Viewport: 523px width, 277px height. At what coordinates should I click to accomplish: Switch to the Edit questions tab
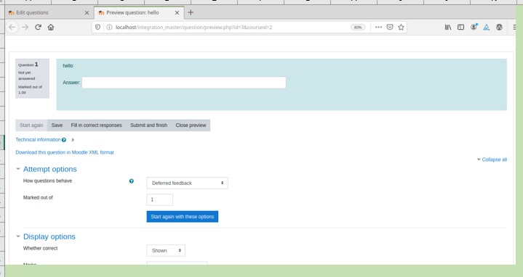coord(49,12)
